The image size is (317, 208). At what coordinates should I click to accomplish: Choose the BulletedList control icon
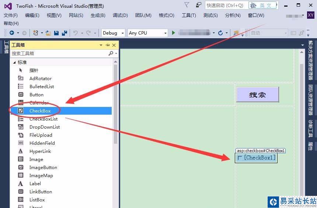(x=21, y=86)
